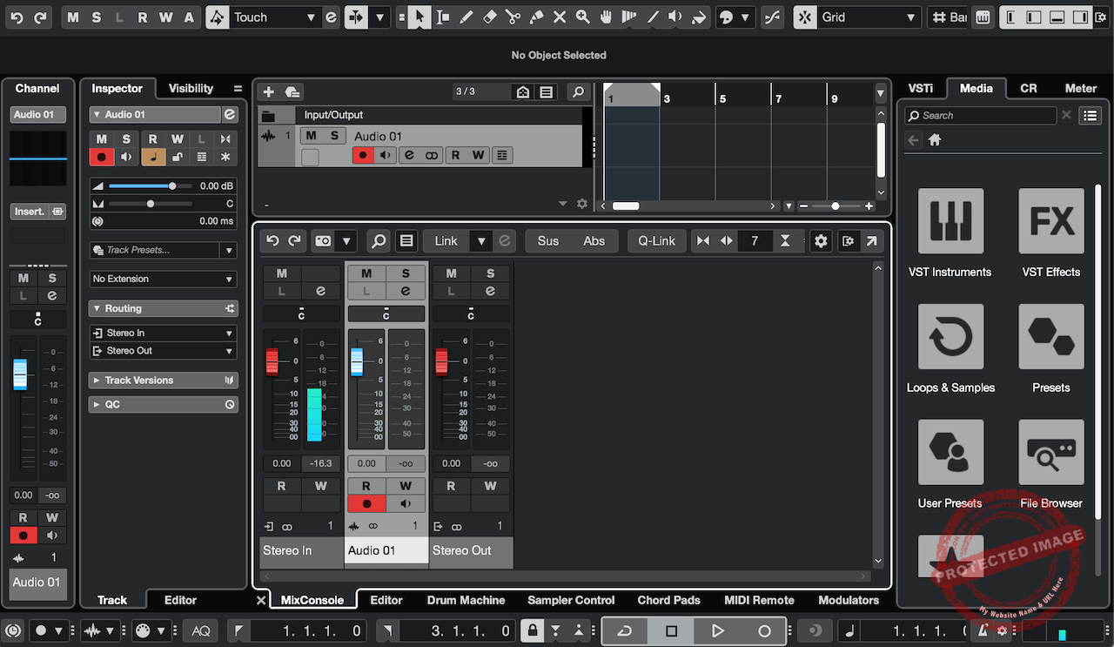Image resolution: width=1114 pixels, height=647 pixels.
Task: Toggle Record Enable on Audio 01 track
Action: point(364,155)
